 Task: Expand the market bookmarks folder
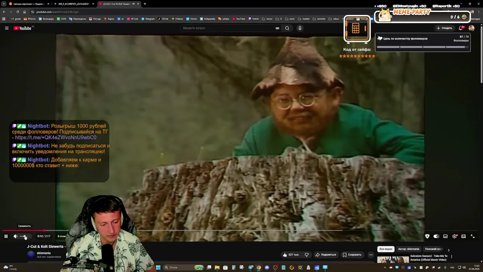[x=304, y=19]
